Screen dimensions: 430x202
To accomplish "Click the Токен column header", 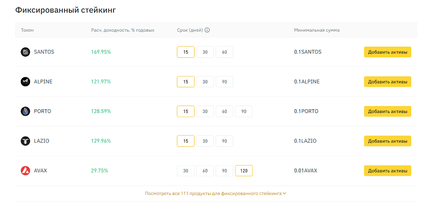I will pos(27,30).
